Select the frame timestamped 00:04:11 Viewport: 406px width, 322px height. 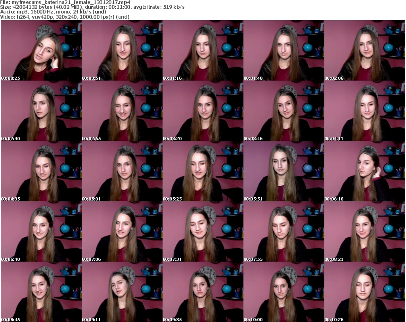pos(365,111)
